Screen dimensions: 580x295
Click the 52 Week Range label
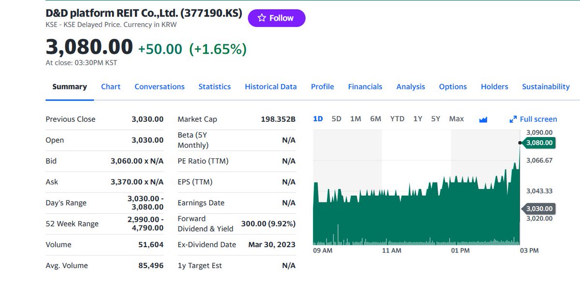point(72,224)
